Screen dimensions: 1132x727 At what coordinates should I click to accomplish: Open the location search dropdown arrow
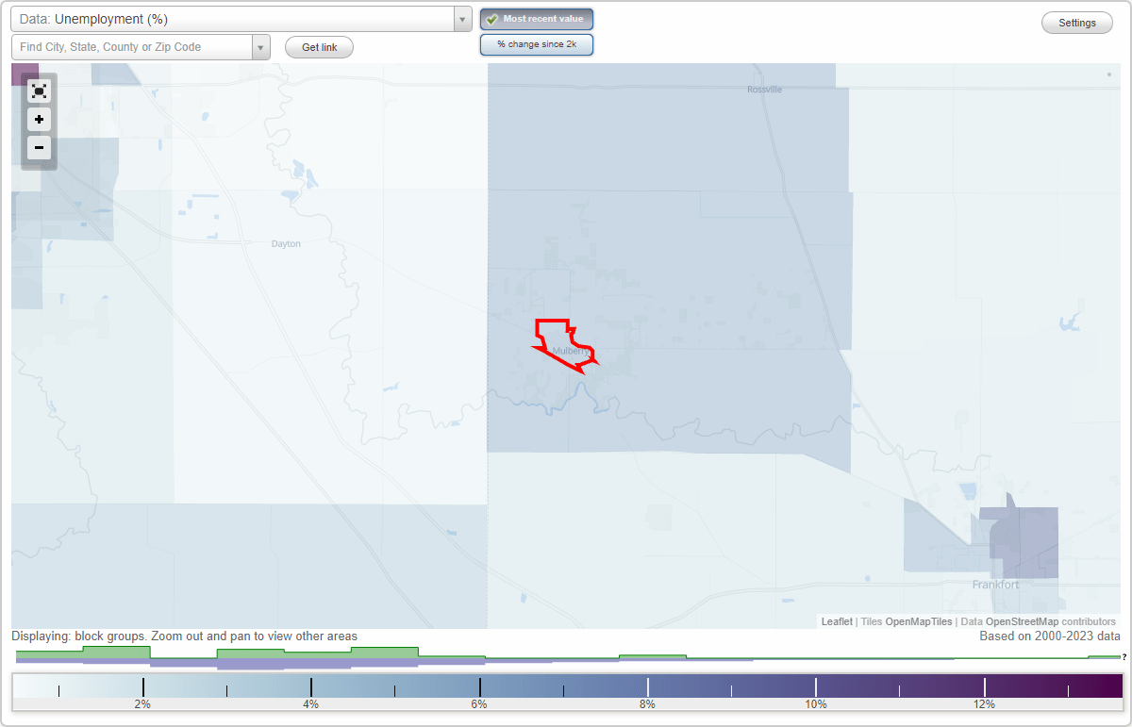point(261,47)
